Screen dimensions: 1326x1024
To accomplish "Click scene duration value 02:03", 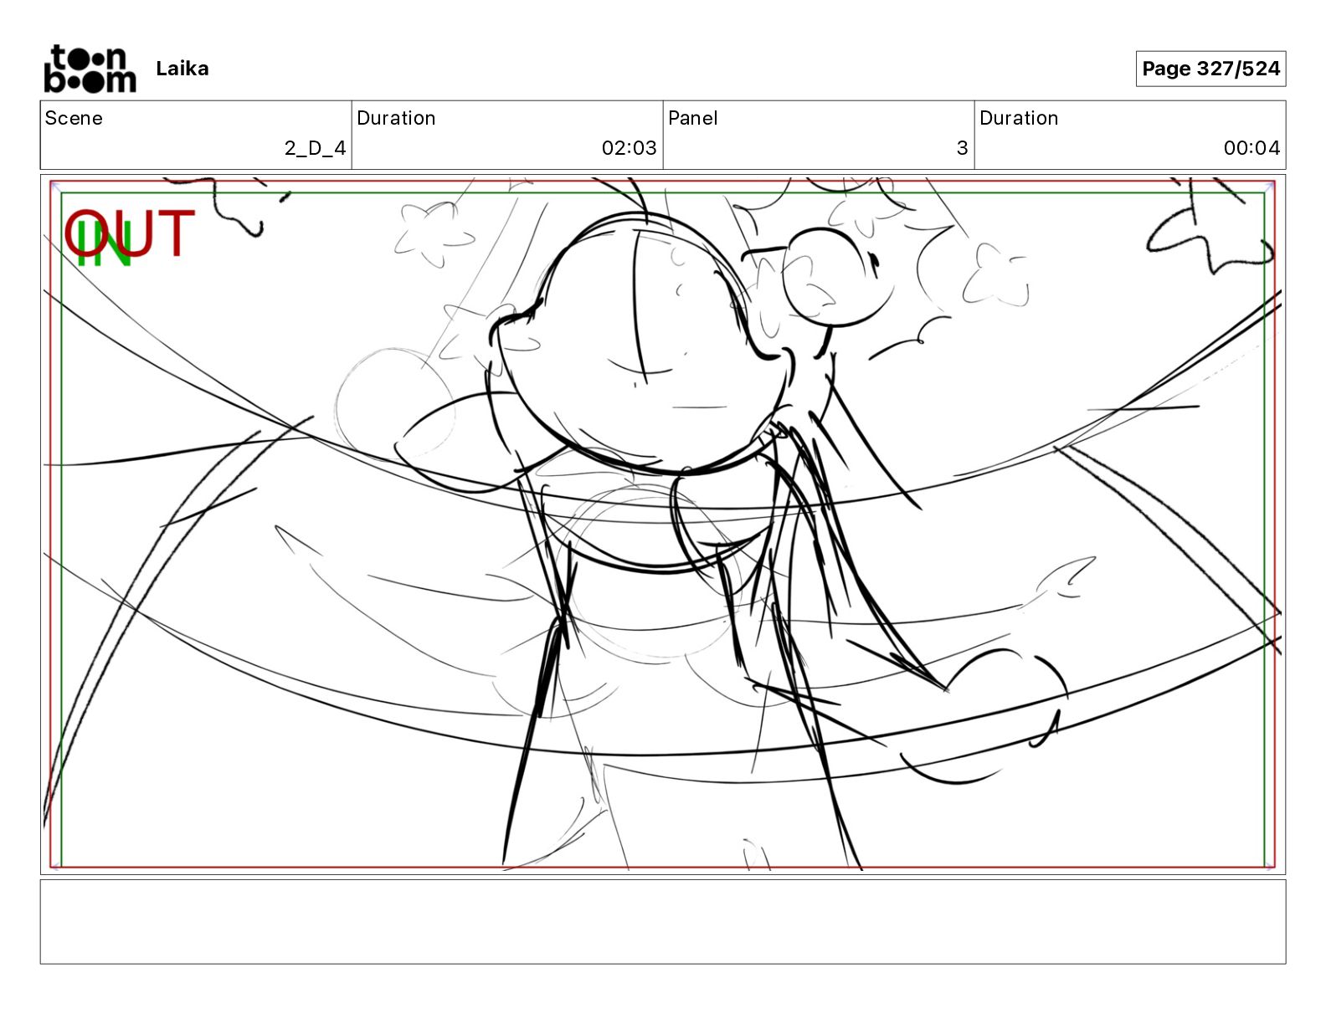I will click(x=629, y=148).
